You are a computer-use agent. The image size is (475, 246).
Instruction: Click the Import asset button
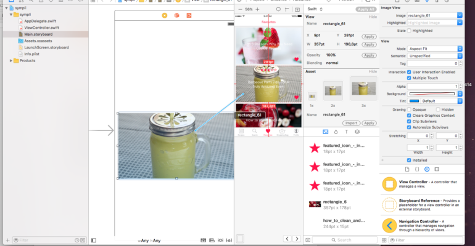pyautogui.click(x=351, y=123)
